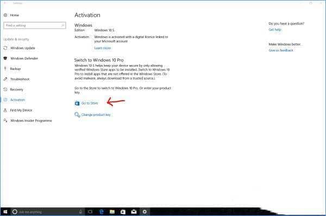
Task: Click the Recovery clock icon
Action: tap(5, 89)
